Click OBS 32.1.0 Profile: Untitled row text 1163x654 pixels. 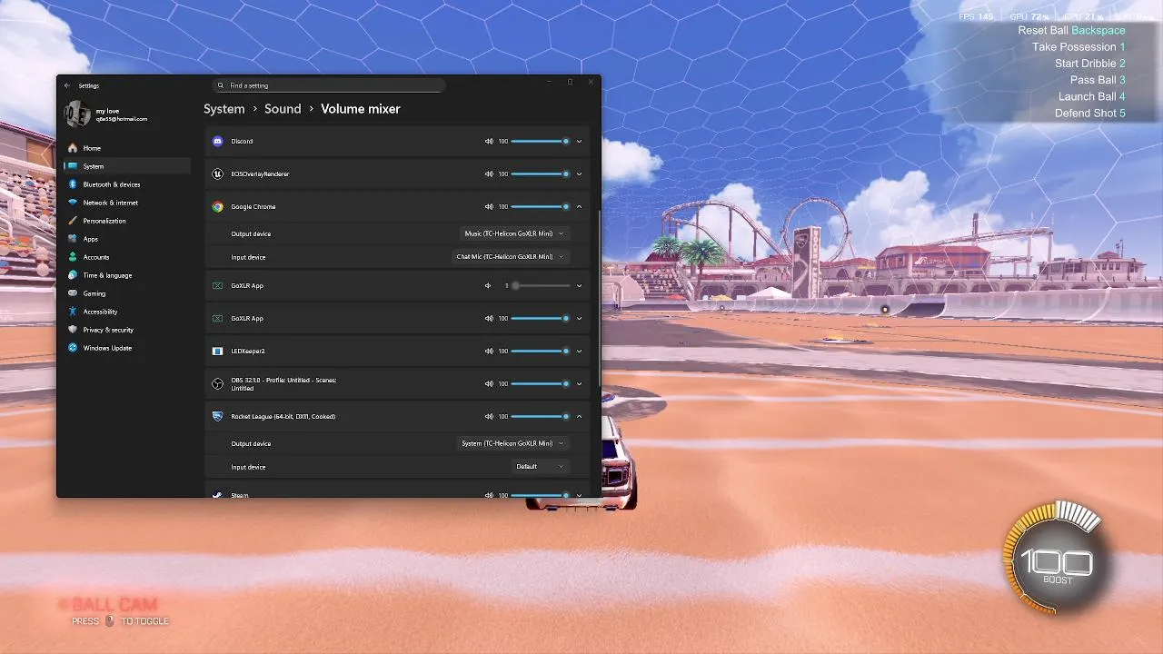(x=283, y=383)
